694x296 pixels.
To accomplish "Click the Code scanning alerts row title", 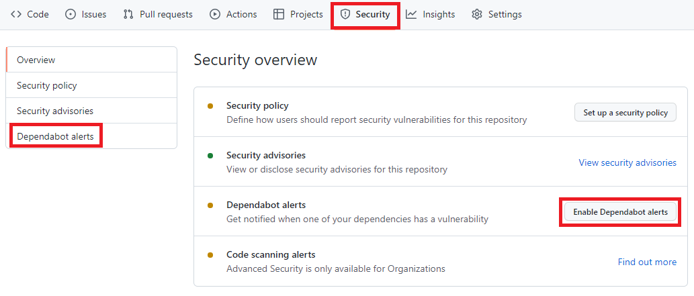I will coord(271,255).
